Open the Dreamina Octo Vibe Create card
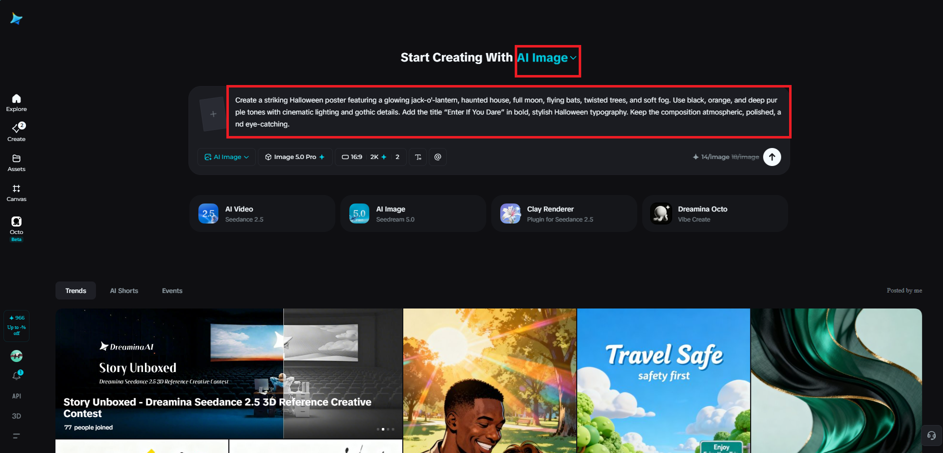 point(715,213)
